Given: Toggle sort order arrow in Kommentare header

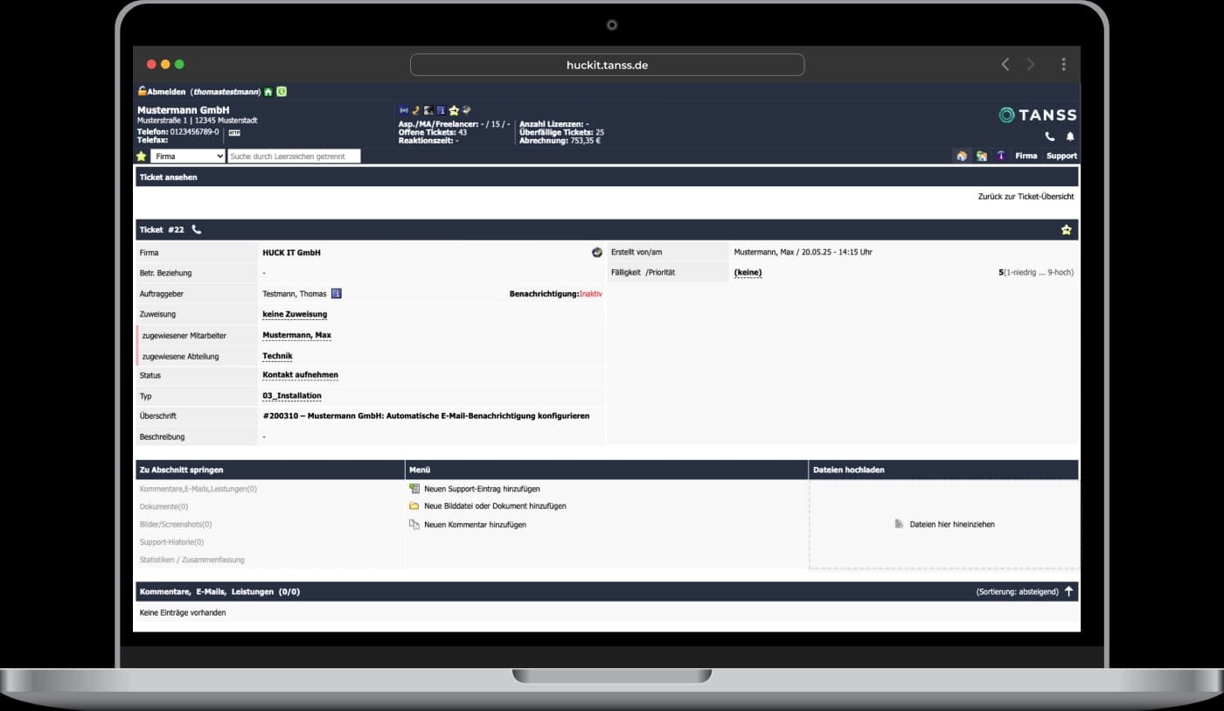Looking at the screenshot, I should coord(1068,592).
